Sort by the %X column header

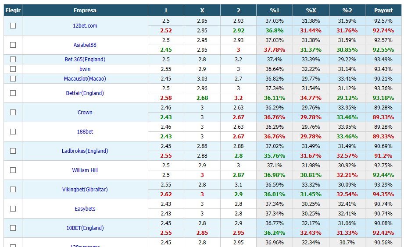(311, 11)
